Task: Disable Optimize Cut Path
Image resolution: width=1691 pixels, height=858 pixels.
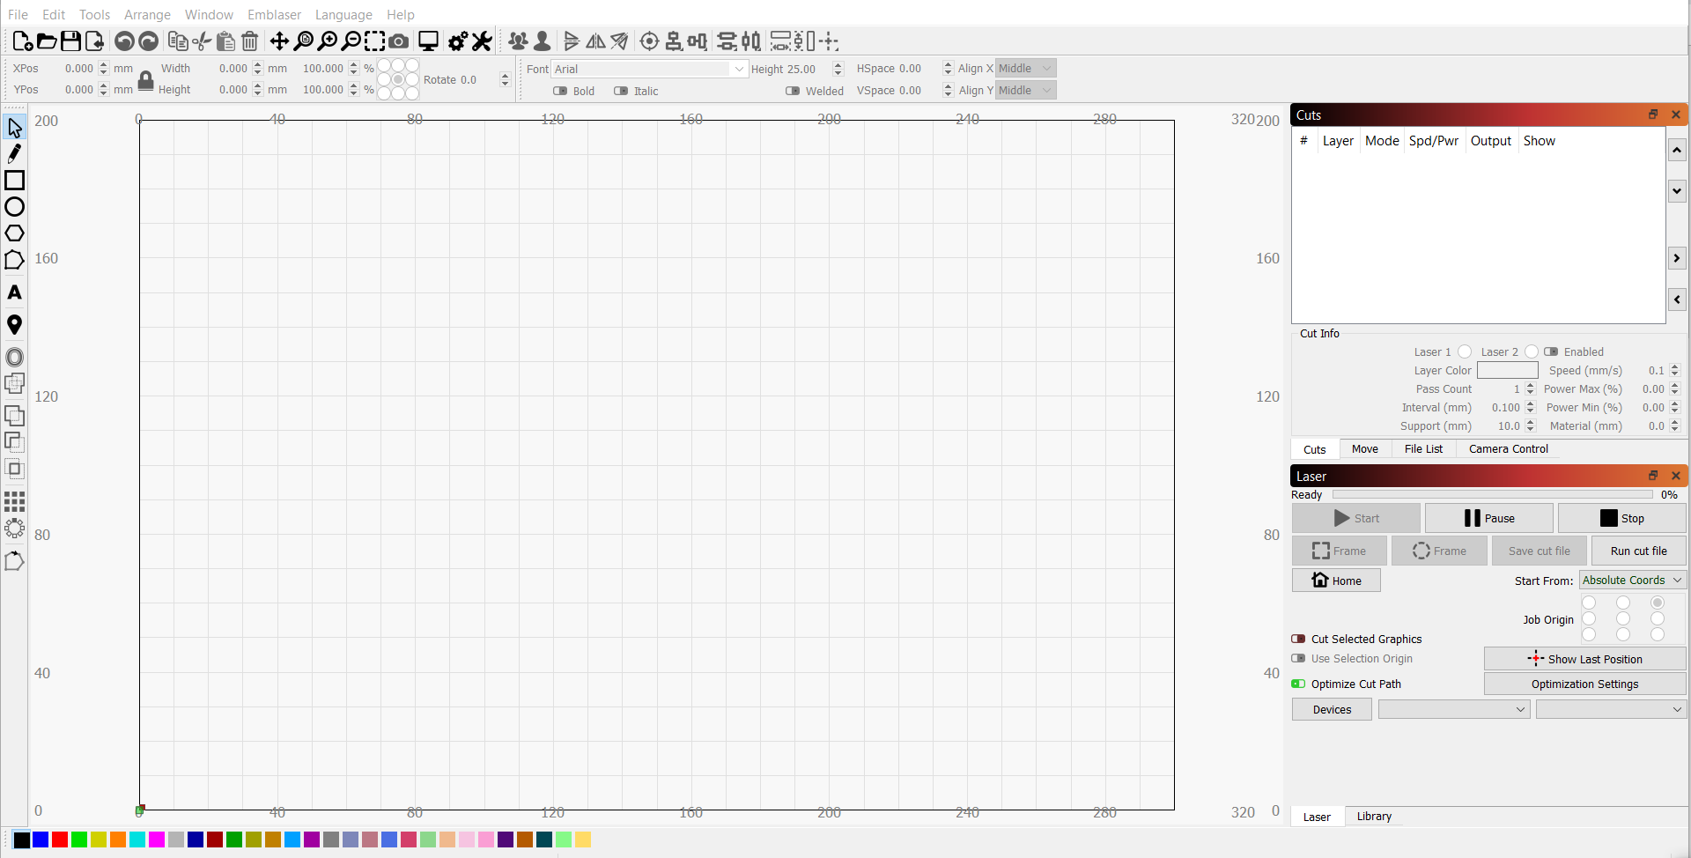Action: [x=1298, y=684]
